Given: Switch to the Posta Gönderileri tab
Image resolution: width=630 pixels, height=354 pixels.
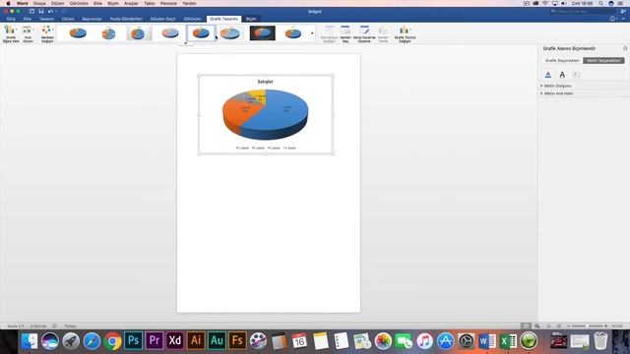Looking at the screenshot, I should point(126,19).
